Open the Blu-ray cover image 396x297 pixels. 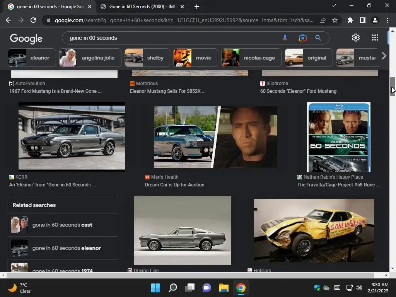click(339, 137)
